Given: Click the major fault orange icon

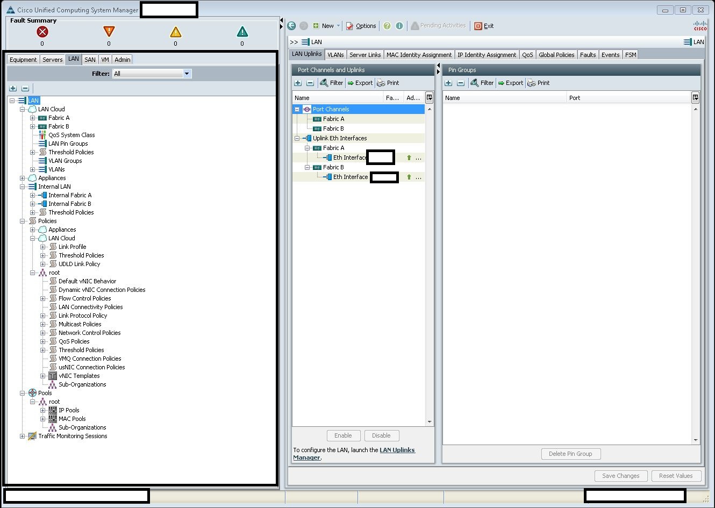Looking at the screenshot, I should pos(109,32).
